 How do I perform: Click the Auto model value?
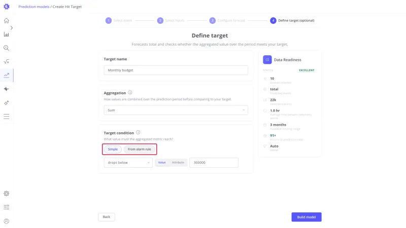point(274,146)
